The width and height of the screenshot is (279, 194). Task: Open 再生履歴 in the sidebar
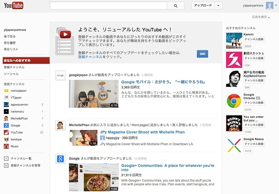point(10,43)
